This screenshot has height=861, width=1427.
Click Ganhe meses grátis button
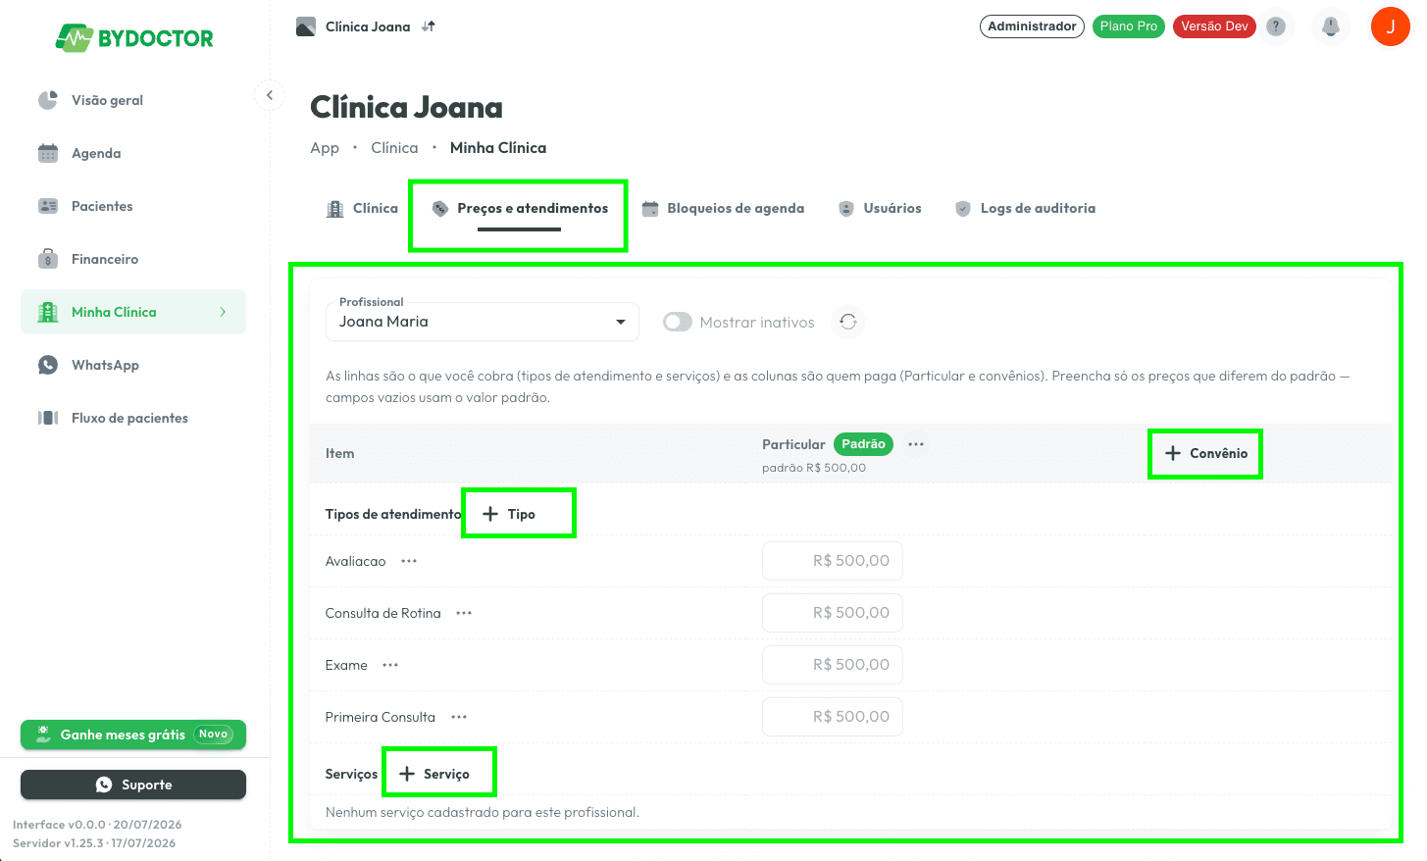pos(133,734)
